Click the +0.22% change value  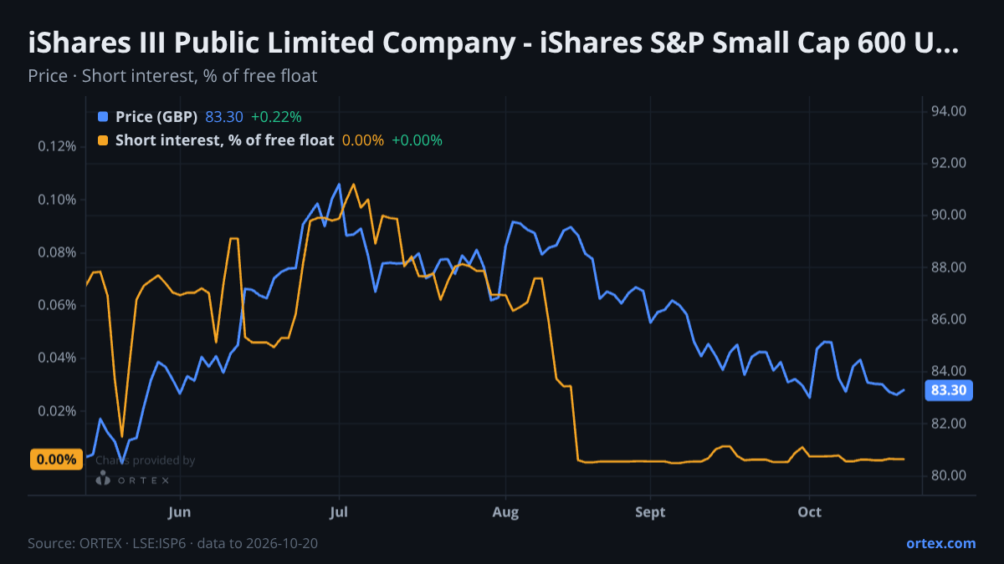(x=274, y=117)
